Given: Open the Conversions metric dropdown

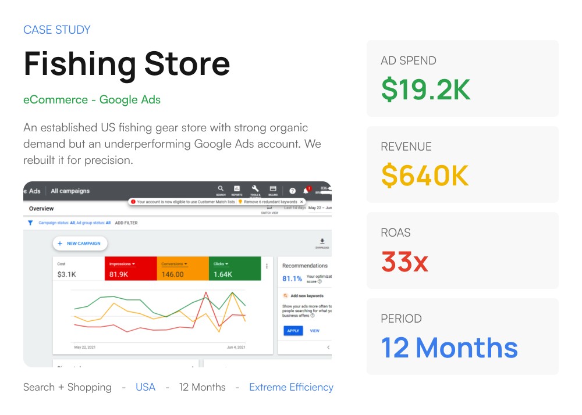Looking at the screenshot, I should [175, 264].
